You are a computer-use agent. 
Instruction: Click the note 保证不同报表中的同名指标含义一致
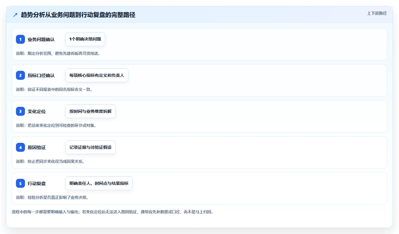(x=54, y=89)
